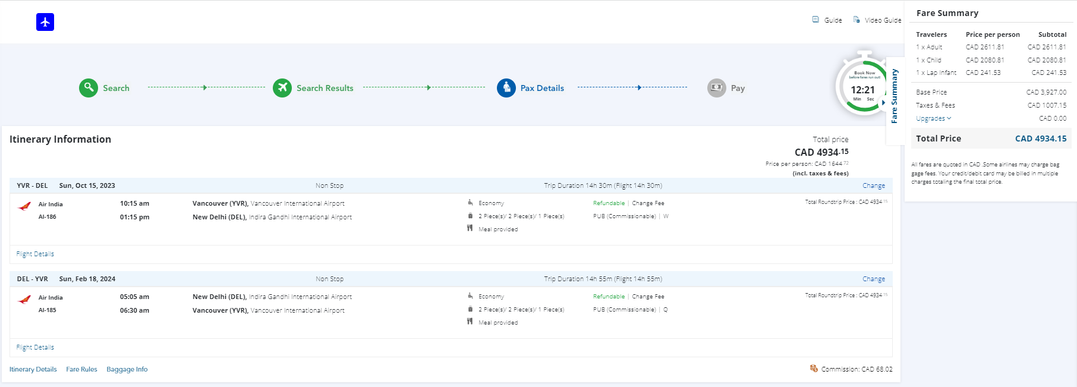Click the Pax Details passenger step icon

pos(506,88)
